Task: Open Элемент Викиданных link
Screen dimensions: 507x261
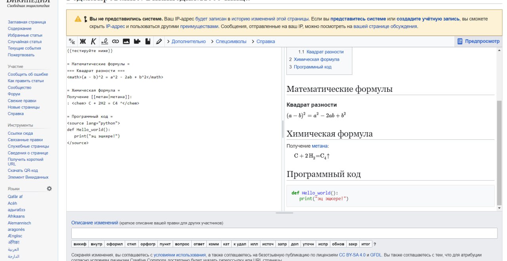Action: click(28, 177)
